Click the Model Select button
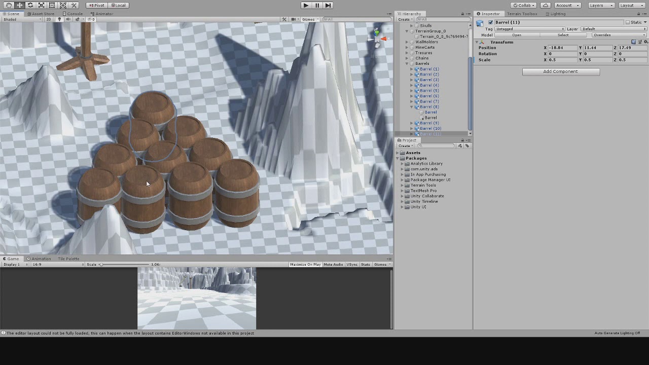This screenshot has width=649, height=365. (x=563, y=35)
